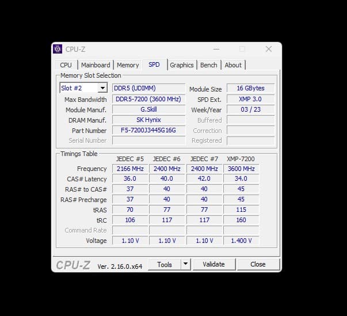Click the DDR5-7200 (3600 MHz) bandwidth value
Viewport: 347px width, 316px height.
click(148, 99)
